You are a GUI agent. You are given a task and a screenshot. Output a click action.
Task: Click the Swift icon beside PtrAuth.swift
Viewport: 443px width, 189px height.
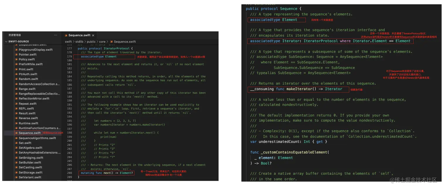16,74
